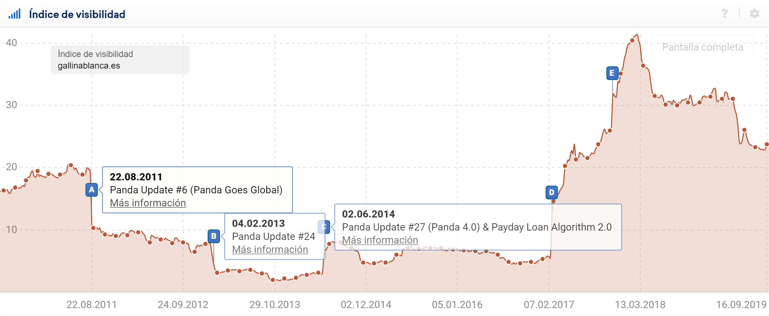
Task: Click the Panda Update #6 tooltip title
Action: [x=196, y=190]
